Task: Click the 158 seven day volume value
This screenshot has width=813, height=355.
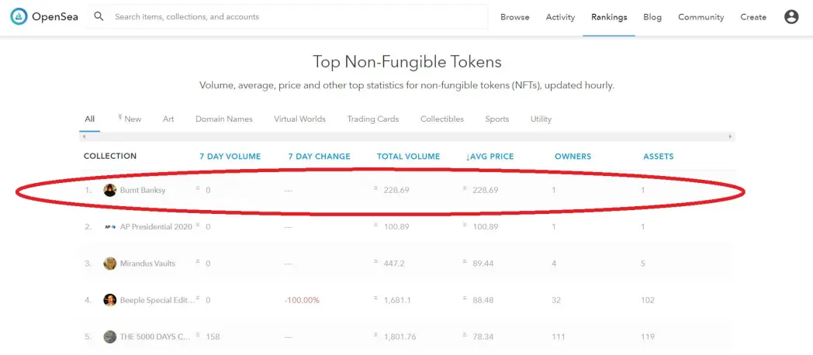Action: (x=213, y=337)
